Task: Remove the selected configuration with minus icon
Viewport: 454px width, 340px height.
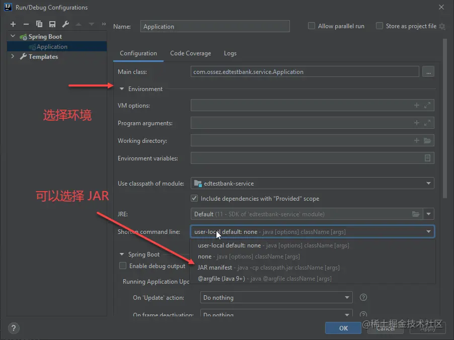Action: coord(26,24)
